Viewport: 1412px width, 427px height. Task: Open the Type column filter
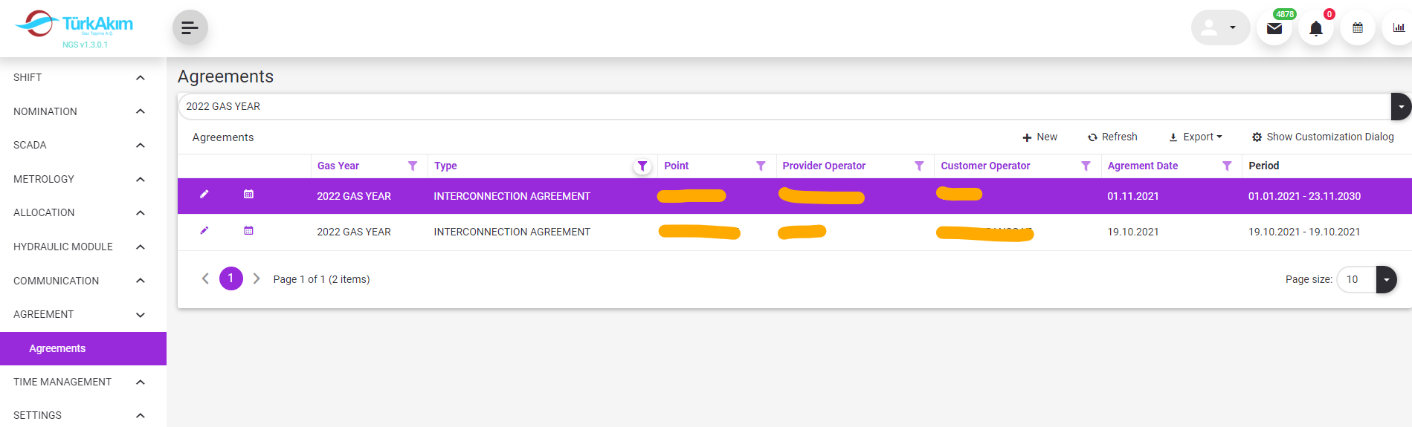tap(642, 166)
